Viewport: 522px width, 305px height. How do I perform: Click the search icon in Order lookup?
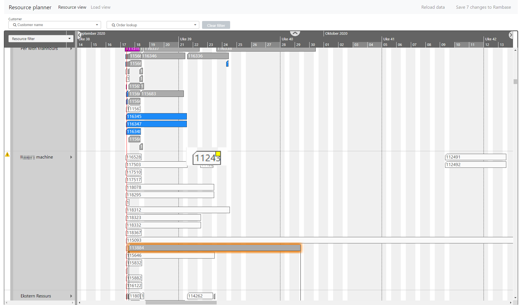pos(113,25)
